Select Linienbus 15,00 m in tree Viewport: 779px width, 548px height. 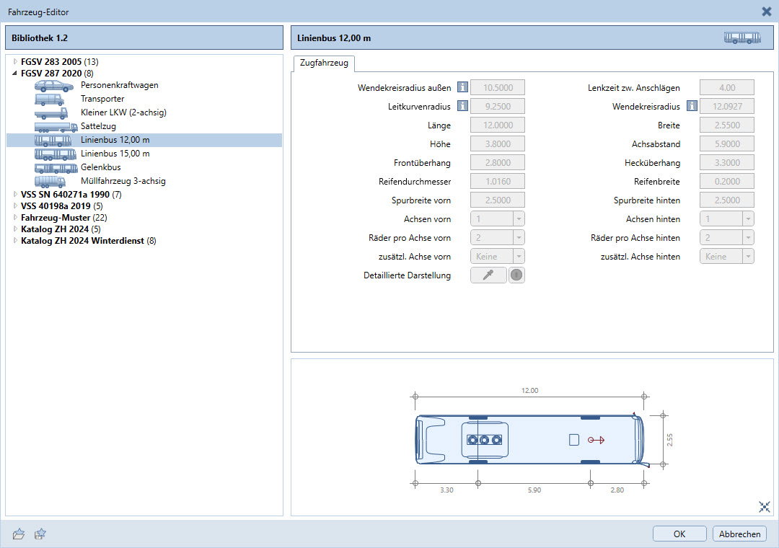(x=115, y=154)
